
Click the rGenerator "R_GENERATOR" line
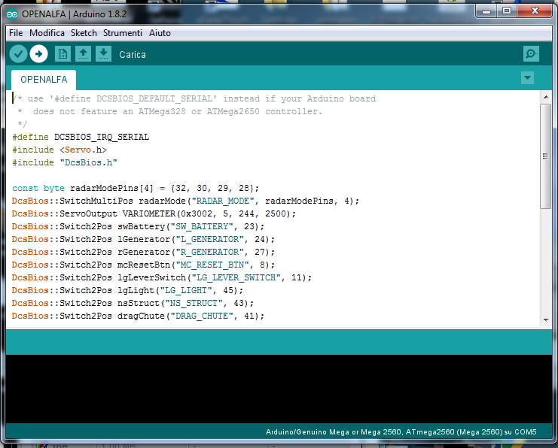pyautogui.click(x=143, y=253)
